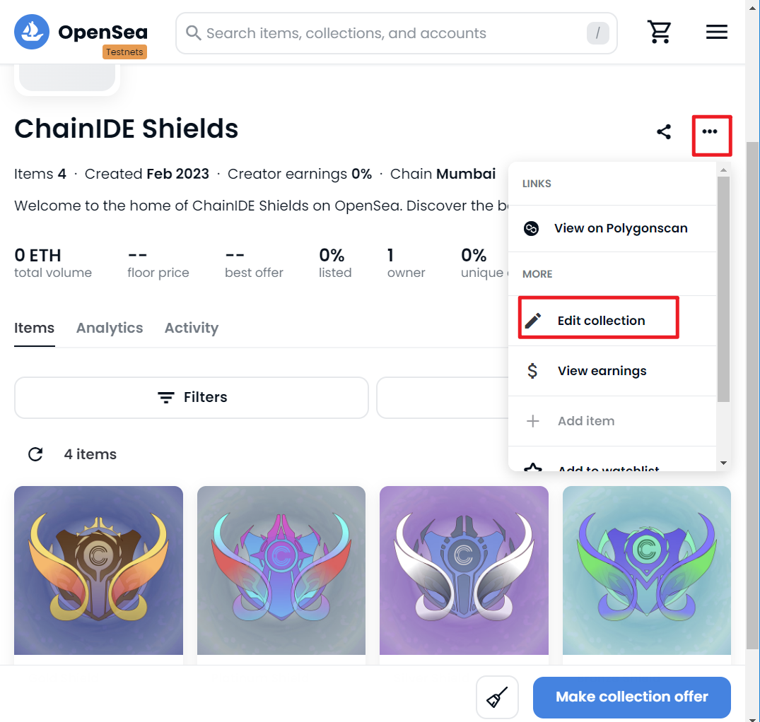Open the shopping cart icon
This screenshot has width=760, height=722.
pyautogui.click(x=659, y=32)
